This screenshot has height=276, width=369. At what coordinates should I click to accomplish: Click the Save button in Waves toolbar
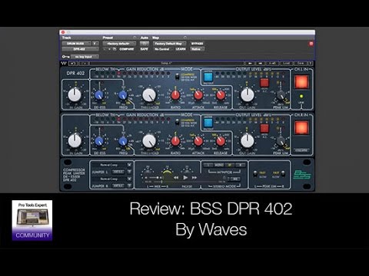301,63
